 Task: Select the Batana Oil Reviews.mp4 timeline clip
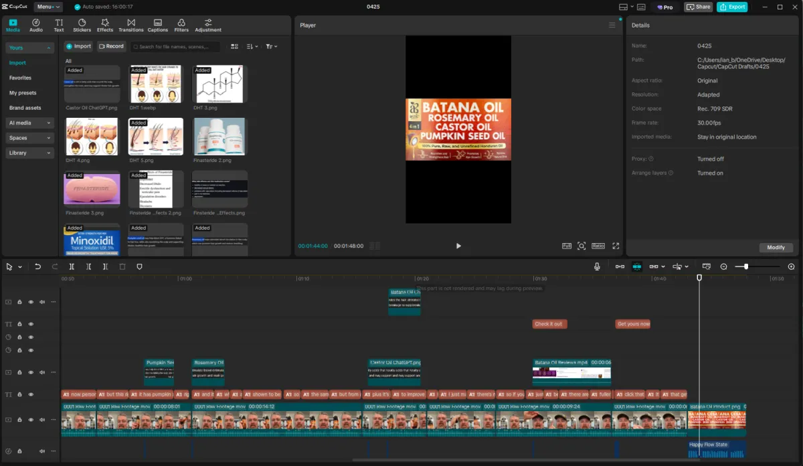point(572,372)
